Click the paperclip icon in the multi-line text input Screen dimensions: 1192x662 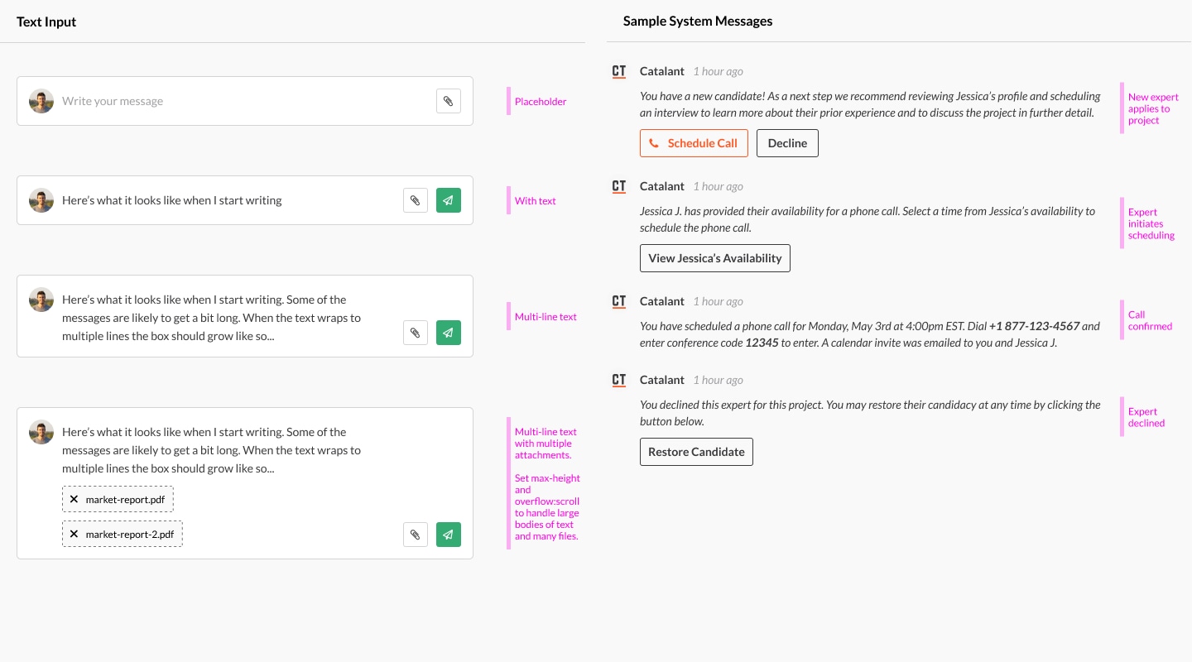tap(416, 332)
